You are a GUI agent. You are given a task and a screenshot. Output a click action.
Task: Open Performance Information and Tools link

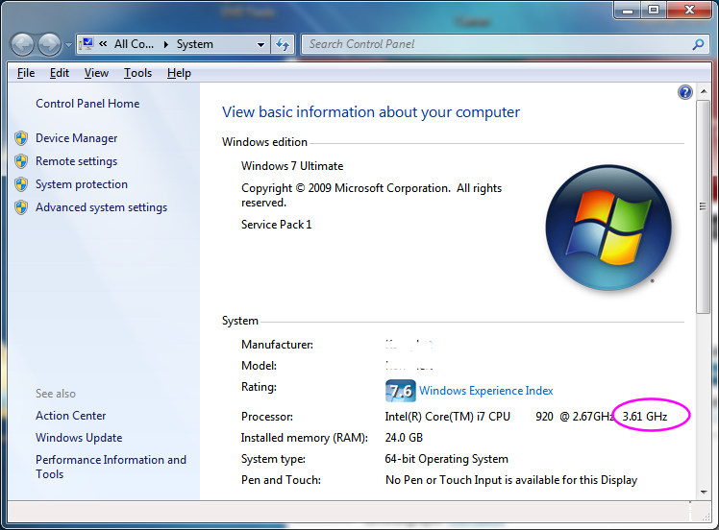pos(111,467)
